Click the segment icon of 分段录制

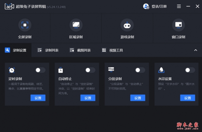[x=111, y=69]
